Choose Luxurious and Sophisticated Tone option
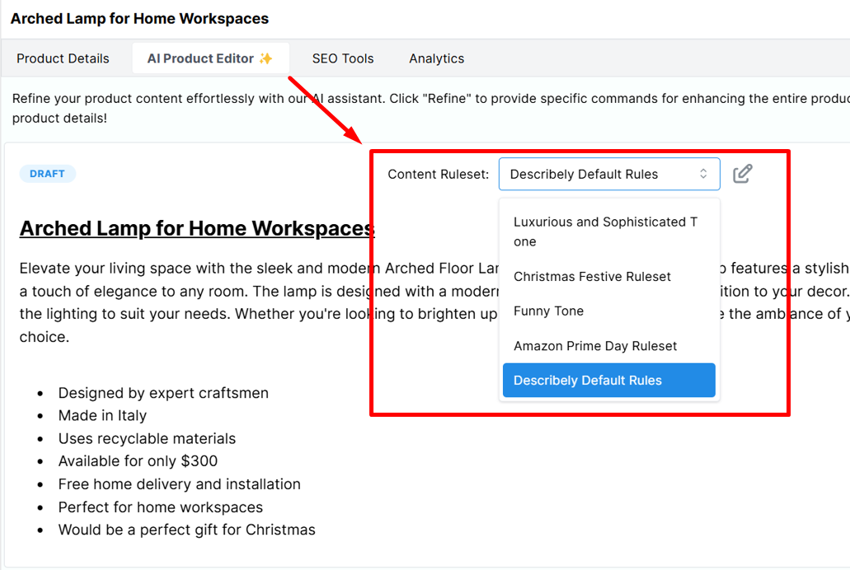Image resolution: width=850 pixels, height=570 pixels. pyautogui.click(x=609, y=232)
